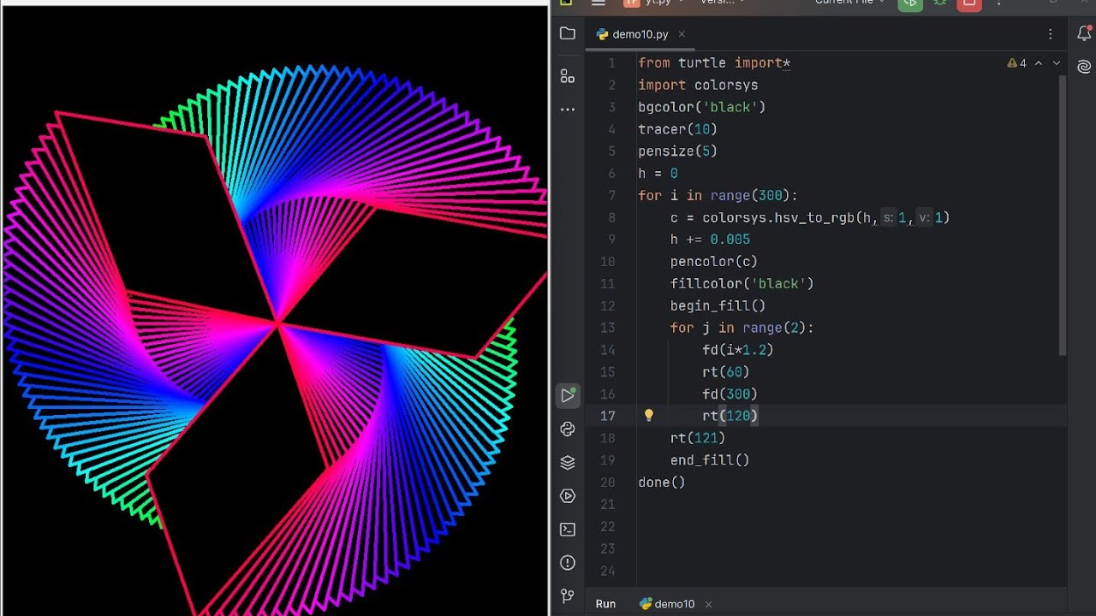The height and width of the screenshot is (616, 1096).
Task: Click gutter line number 13
Action: click(607, 328)
